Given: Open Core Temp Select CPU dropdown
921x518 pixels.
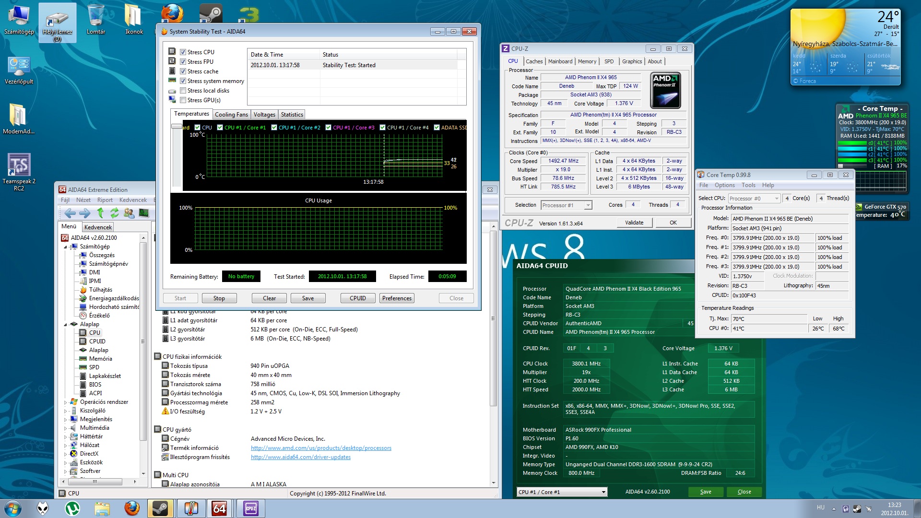Looking at the screenshot, I should coord(754,199).
